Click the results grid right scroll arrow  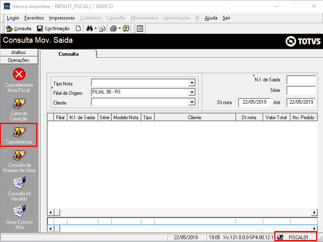[x=314, y=212]
